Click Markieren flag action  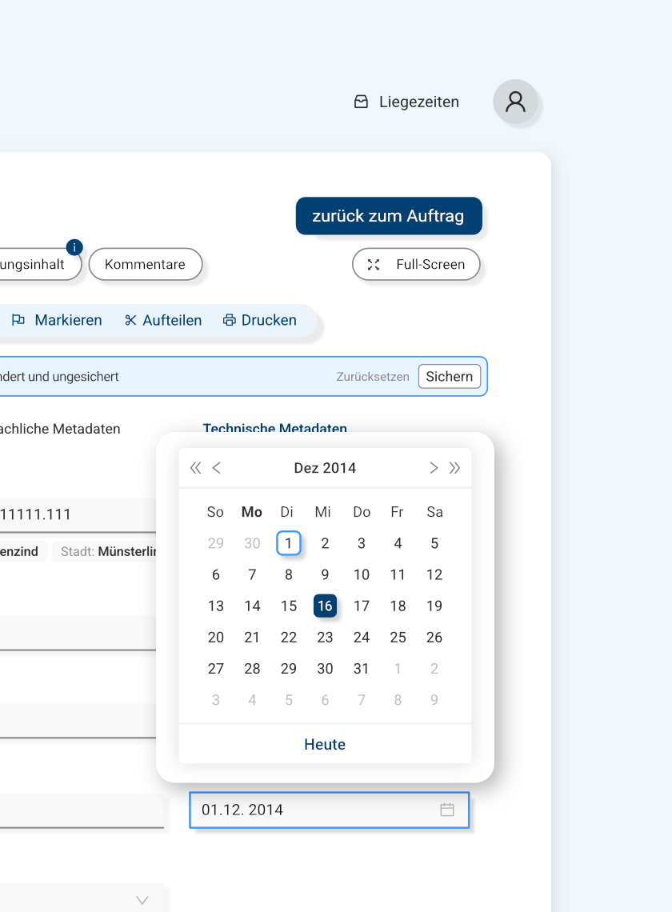(57, 320)
